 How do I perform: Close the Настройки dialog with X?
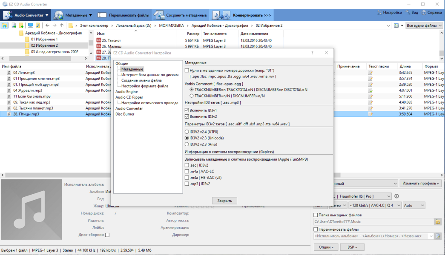pyautogui.click(x=326, y=53)
